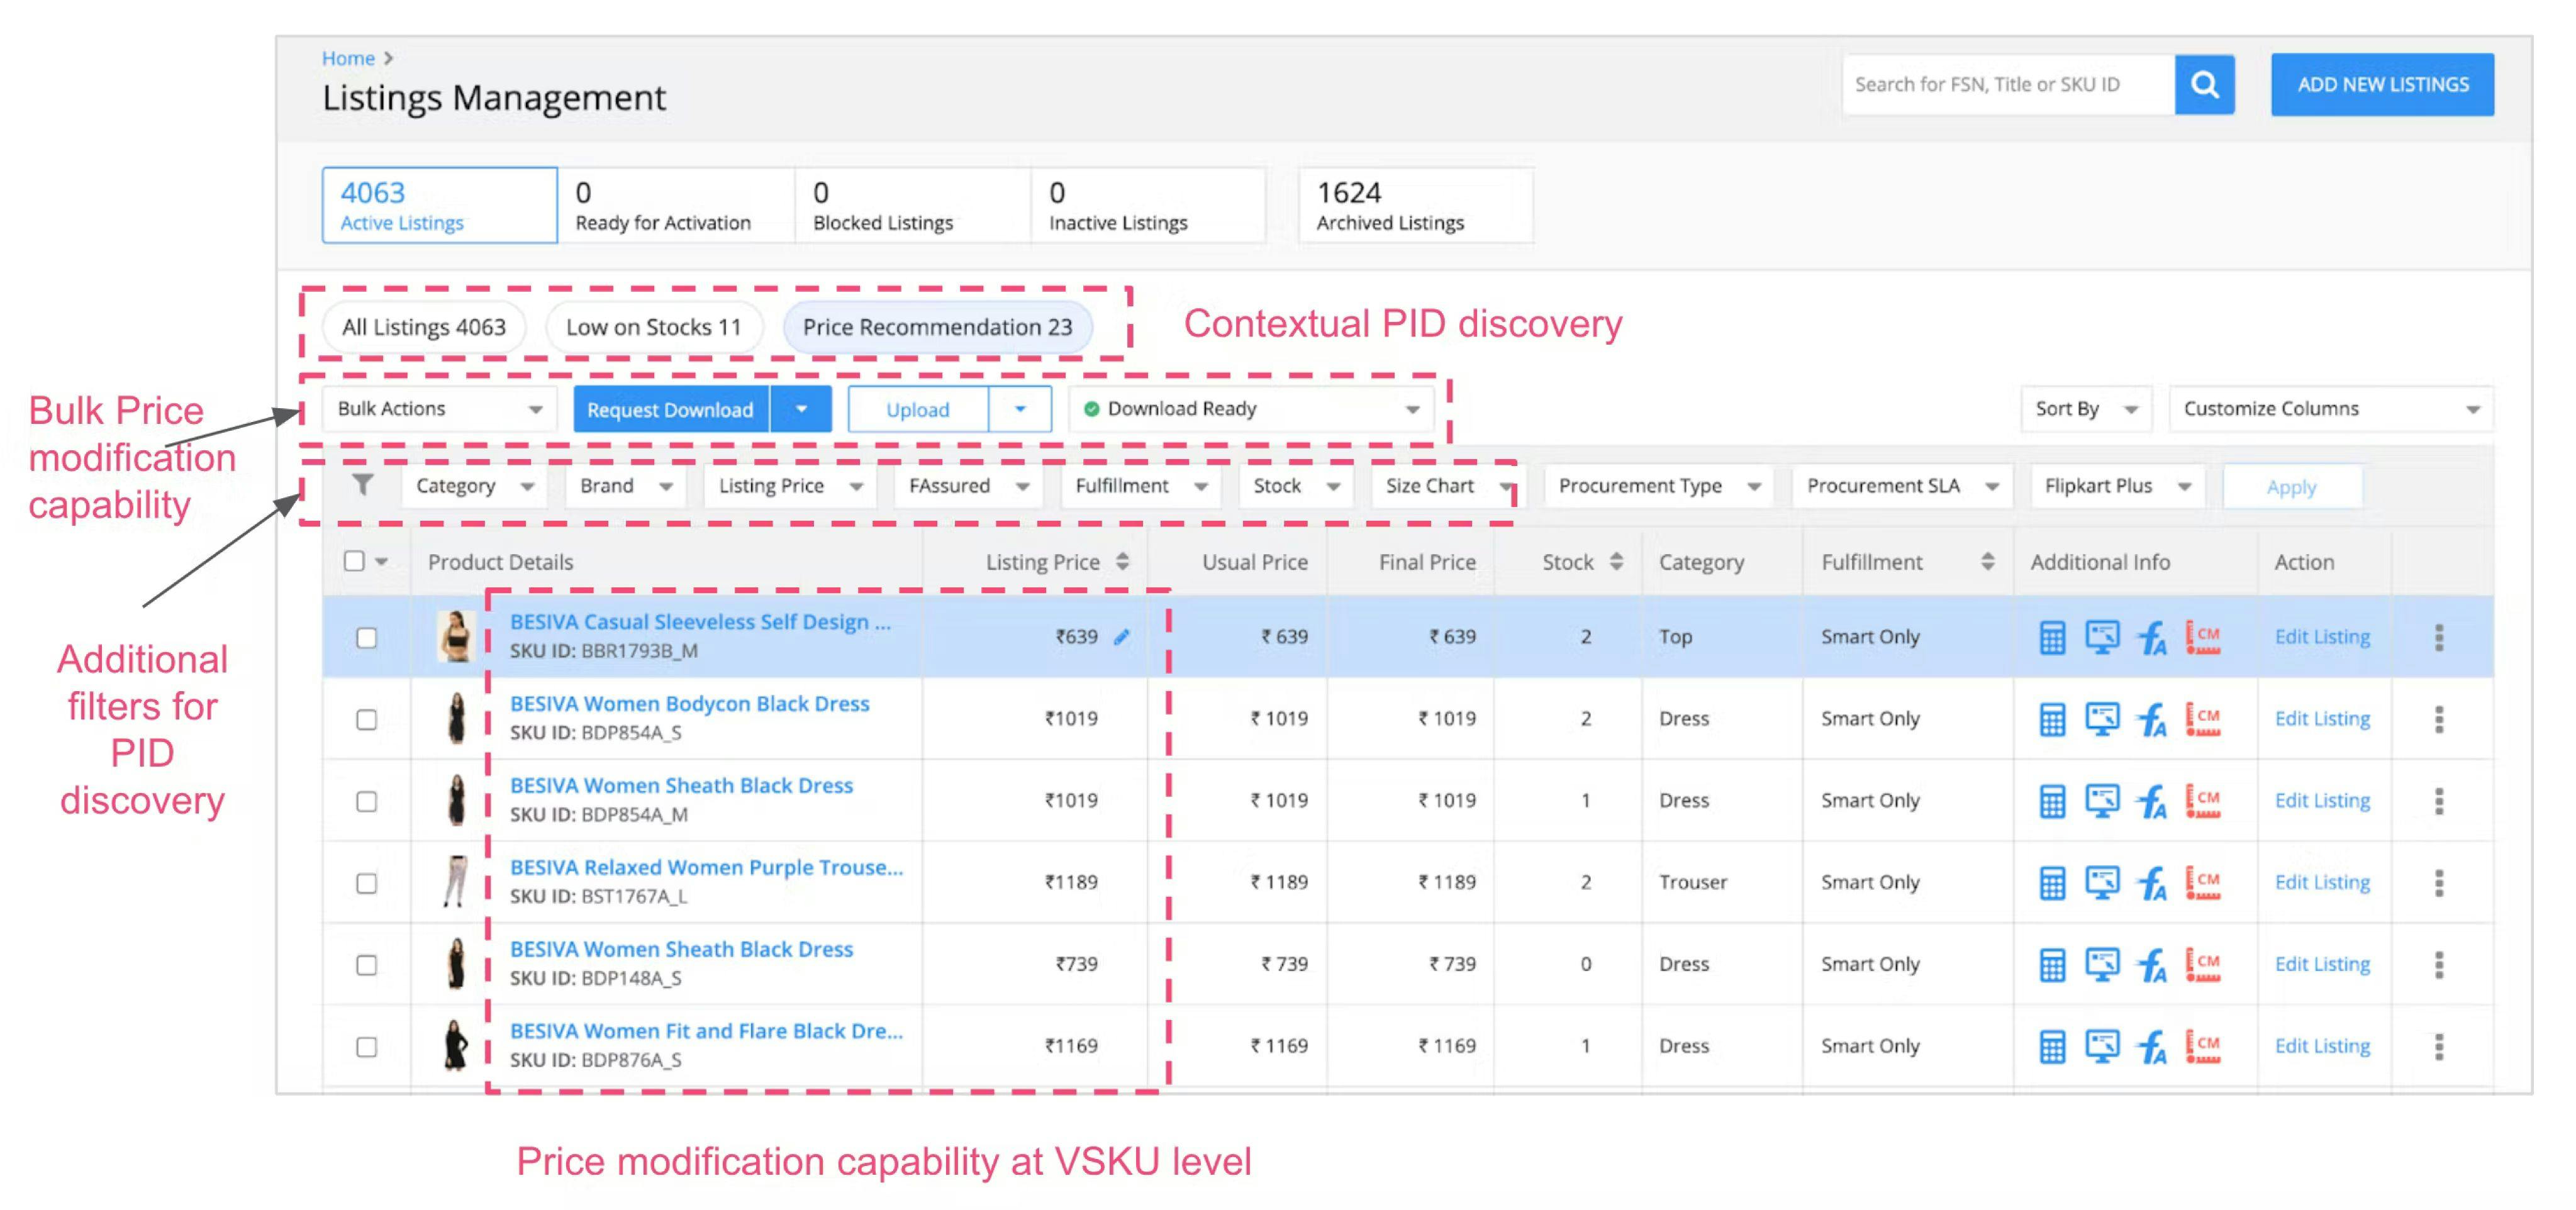Toggle the select-all header checkbox
This screenshot has height=1210, width=2576.
354,561
